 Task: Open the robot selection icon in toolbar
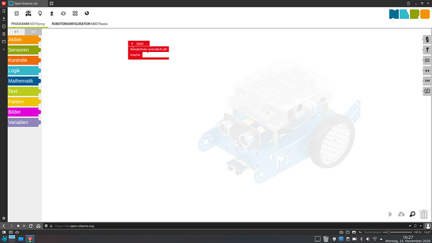coord(28,13)
